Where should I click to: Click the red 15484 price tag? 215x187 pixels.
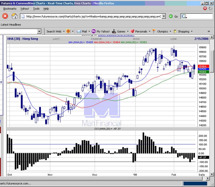pos(204,66)
